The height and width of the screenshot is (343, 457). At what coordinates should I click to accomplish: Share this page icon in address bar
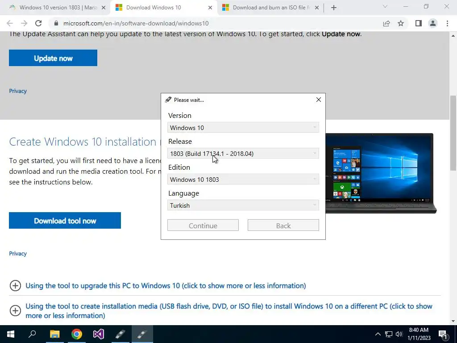tap(386, 23)
